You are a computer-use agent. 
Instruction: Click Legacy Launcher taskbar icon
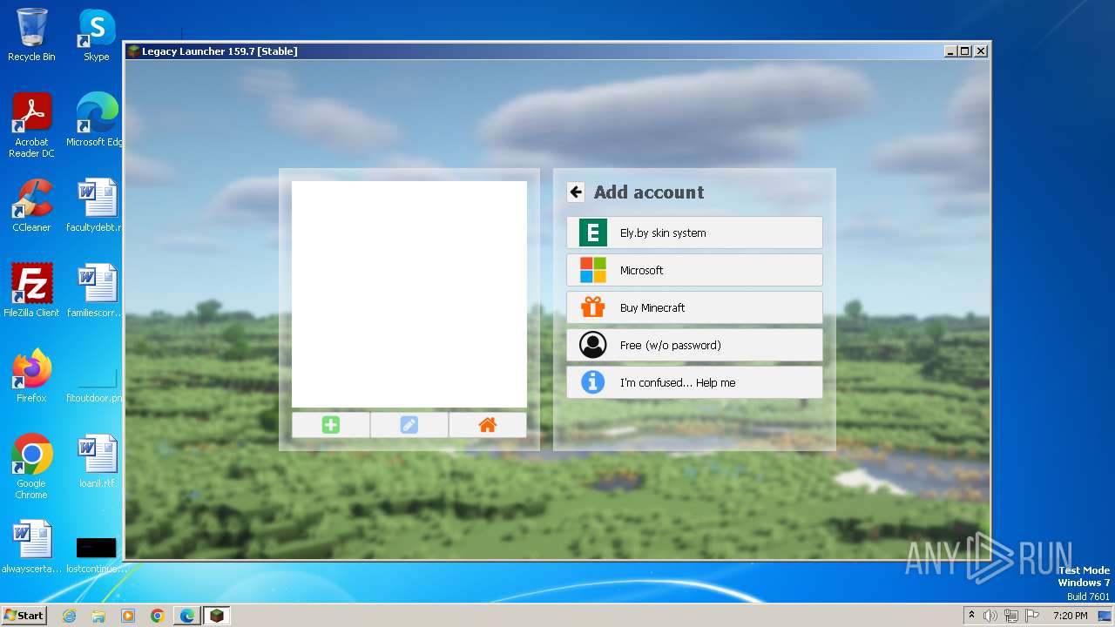(217, 616)
